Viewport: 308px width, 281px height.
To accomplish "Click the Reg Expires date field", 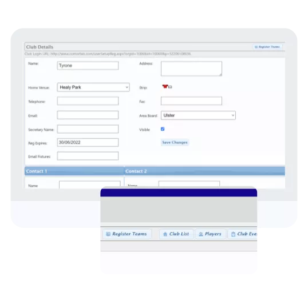I will (88, 142).
